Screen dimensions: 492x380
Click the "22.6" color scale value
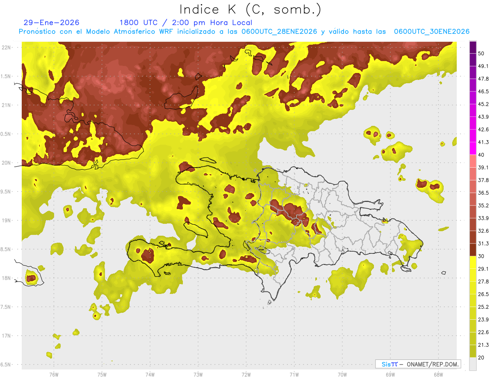click(483, 332)
